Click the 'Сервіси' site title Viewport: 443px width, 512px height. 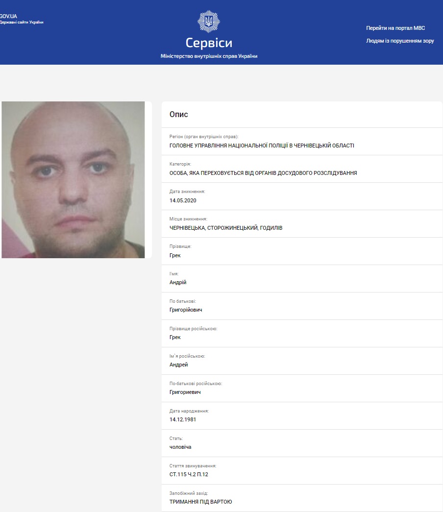(x=209, y=43)
